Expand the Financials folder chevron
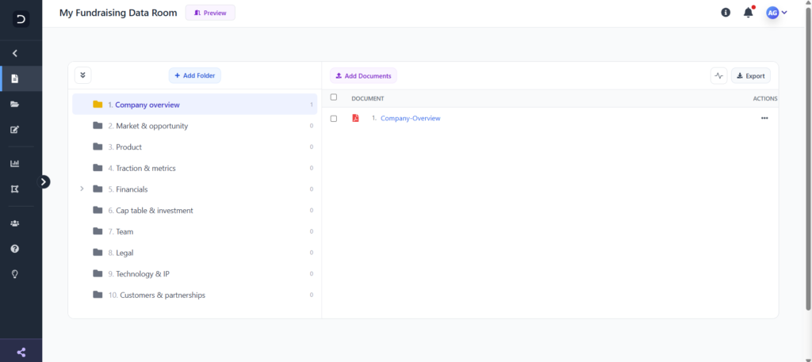 (82, 189)
